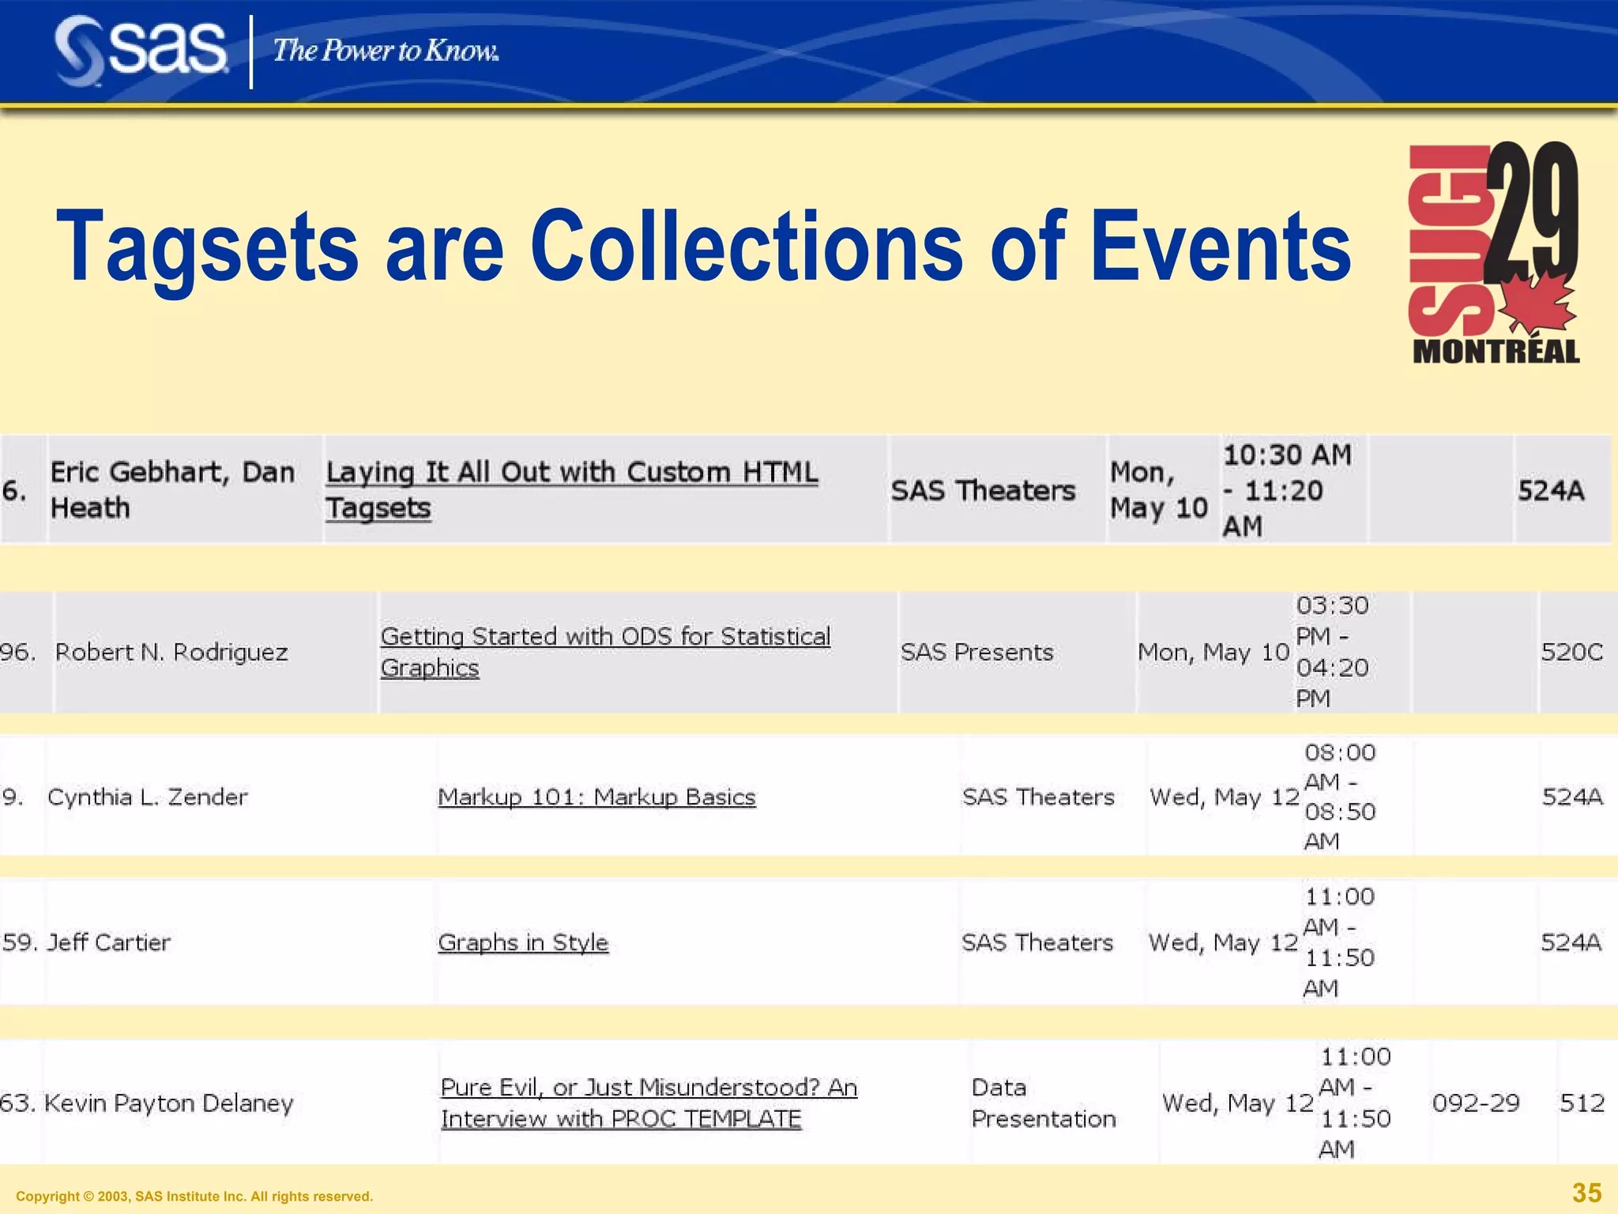Click the 'Data Presentation' cell
Screen dimensions: 1618x1214
[1044, 1103]
